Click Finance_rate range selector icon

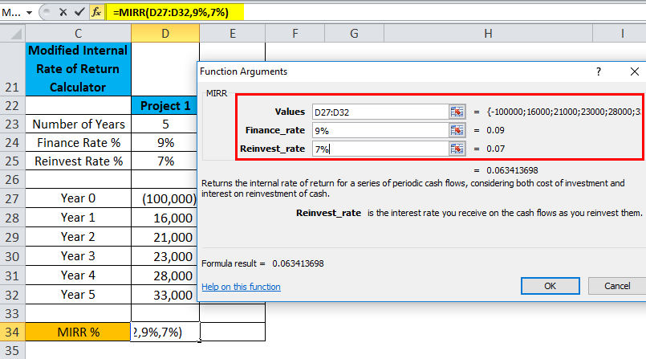[457, 130]
